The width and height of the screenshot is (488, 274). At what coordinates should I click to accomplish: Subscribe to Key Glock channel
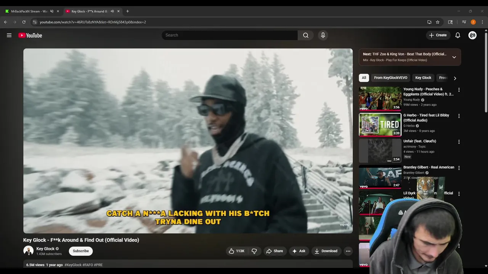point(81,251)
